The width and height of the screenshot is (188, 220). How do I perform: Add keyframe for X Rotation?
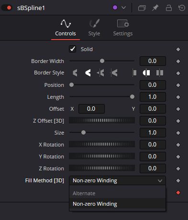(x=178, y=145)
